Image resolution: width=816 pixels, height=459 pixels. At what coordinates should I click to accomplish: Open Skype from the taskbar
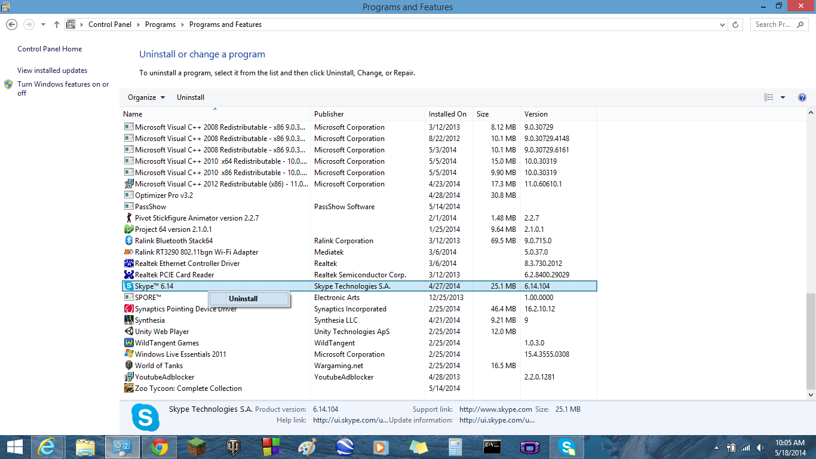[566, 447]
